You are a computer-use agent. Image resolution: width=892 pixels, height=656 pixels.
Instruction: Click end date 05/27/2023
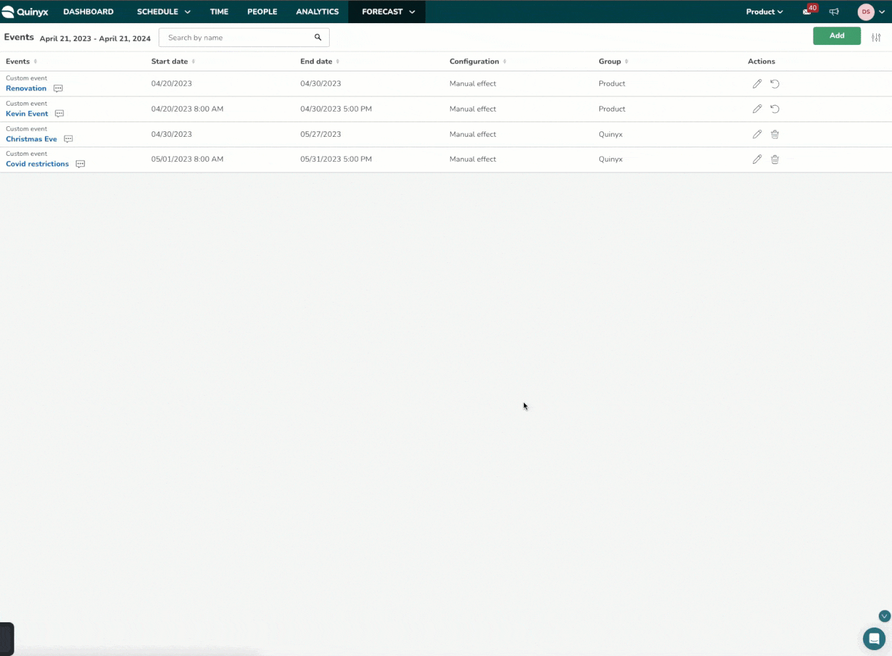pyautogui.click(x=320, y=134)
